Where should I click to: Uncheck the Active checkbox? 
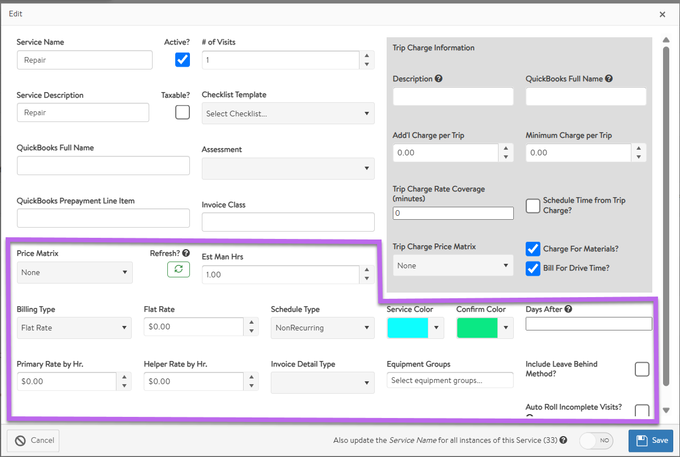coord(183,59)
